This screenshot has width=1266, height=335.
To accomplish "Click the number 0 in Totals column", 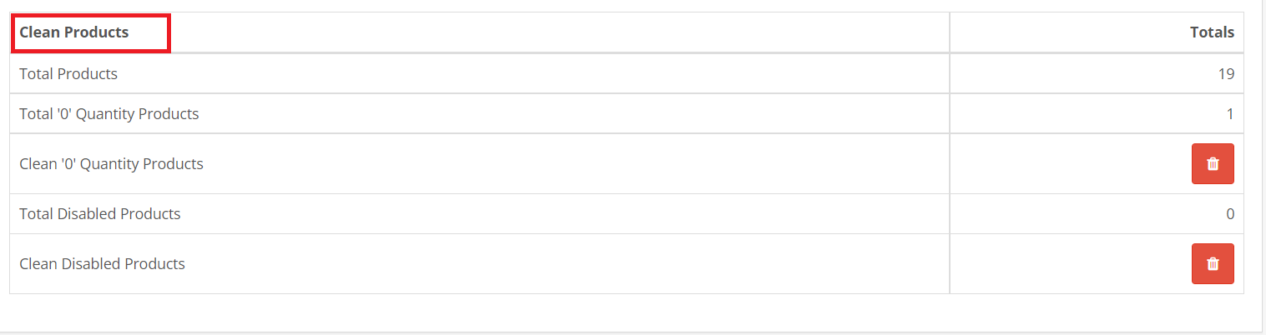I will click(x=1229, y=214).
